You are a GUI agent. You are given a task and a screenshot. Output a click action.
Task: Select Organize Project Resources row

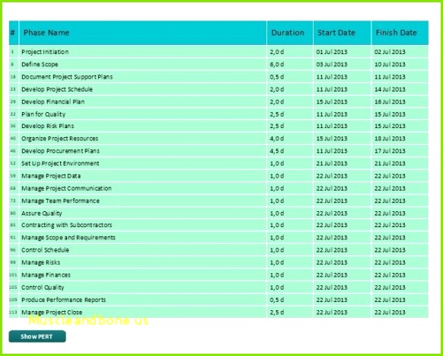tap(218, 139)
